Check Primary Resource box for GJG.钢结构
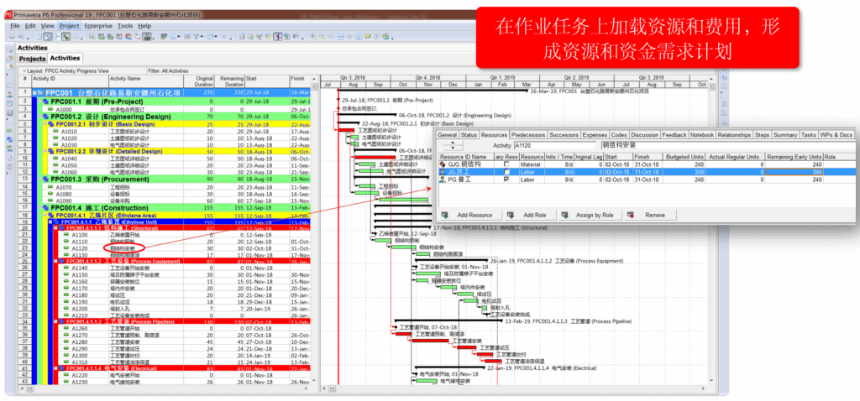This screenshot has height=401, width=860. (506, 164)
